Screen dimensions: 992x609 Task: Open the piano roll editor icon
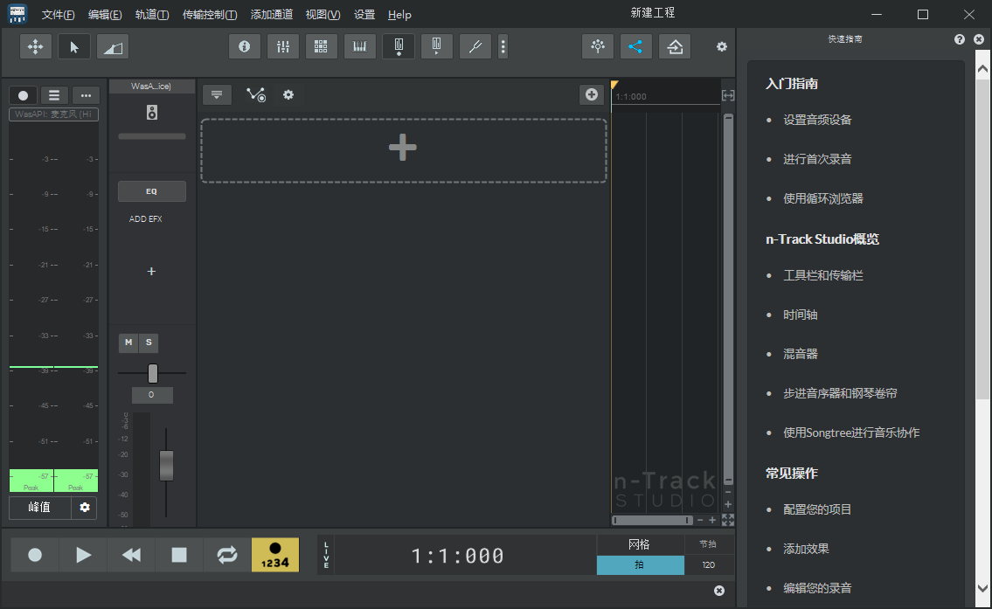[x=359, y=46]
